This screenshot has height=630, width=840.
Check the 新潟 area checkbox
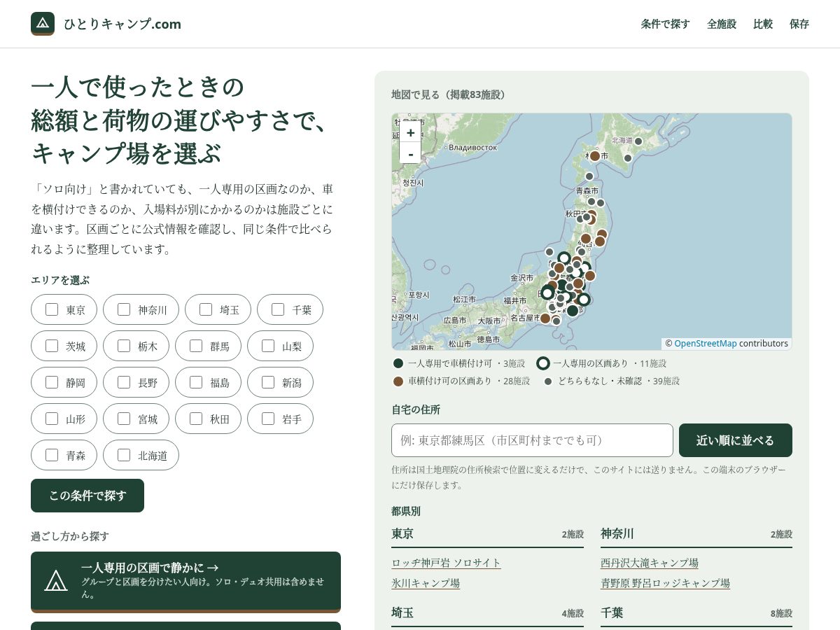pos(268,382)
